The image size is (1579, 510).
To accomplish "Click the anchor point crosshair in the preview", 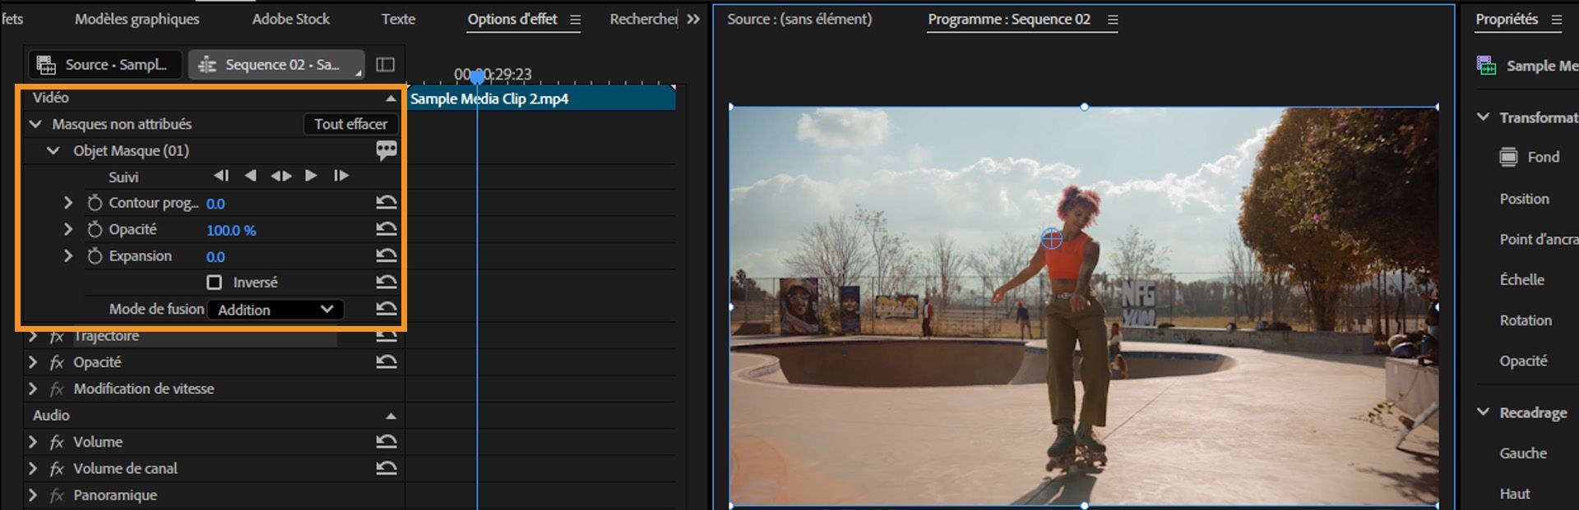I will 1052,239.
